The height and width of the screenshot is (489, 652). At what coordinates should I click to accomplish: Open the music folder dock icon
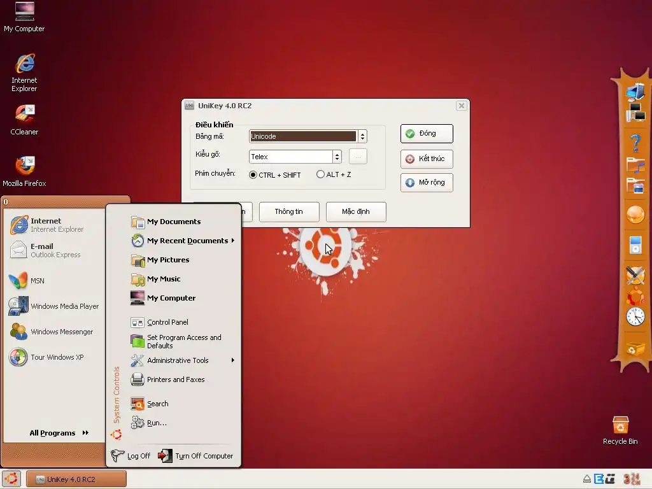pyautogui.click(x=635, y=165)
